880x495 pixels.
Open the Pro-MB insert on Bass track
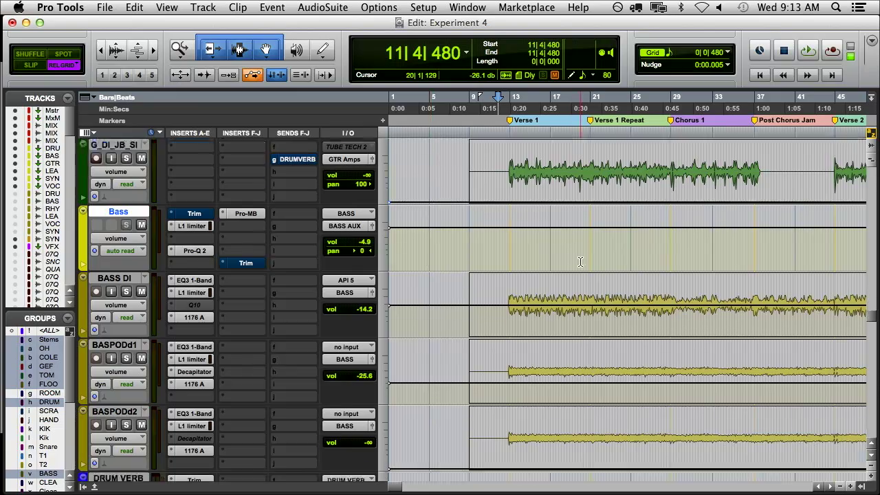(245, 214)
